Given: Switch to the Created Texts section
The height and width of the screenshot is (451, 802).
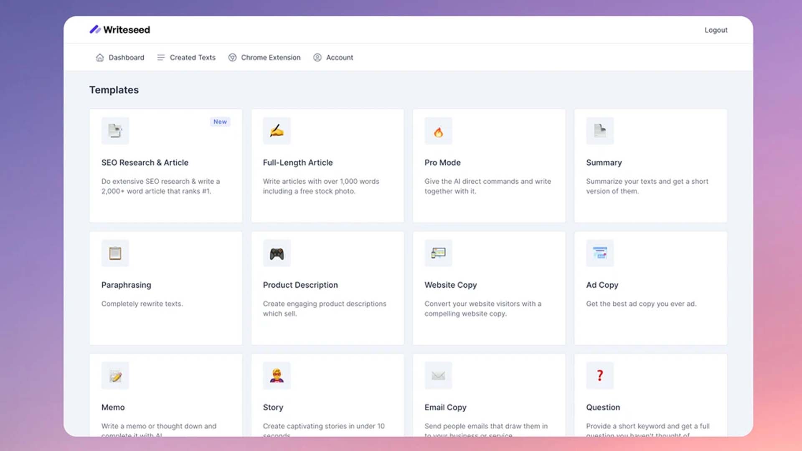Looking at the screenshot, I should pyautogui.click(x=186, y=57).
